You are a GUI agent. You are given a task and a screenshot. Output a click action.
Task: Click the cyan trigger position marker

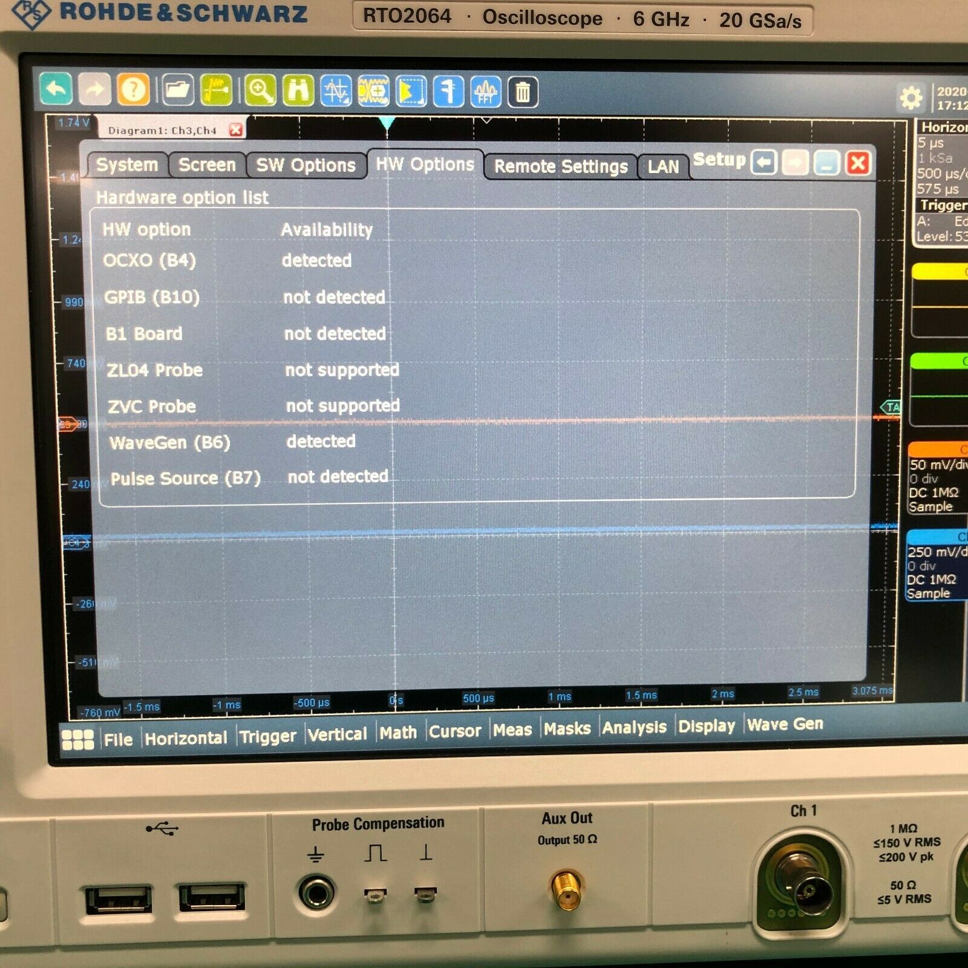point(387,123)
